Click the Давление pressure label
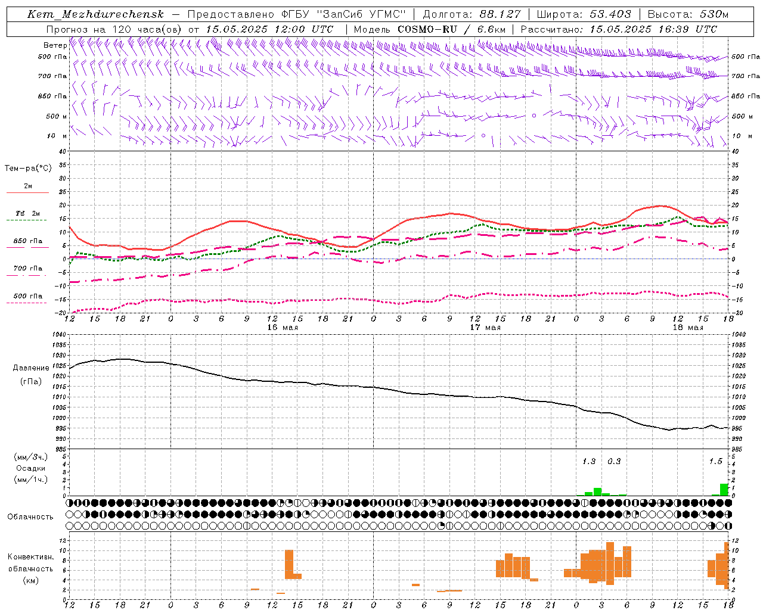 click(31, 368)
